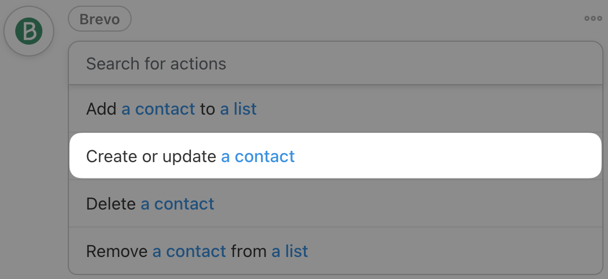This screenshot has width=608, height=279.
Task: Click the "Create or update" text
Action: 151,156
